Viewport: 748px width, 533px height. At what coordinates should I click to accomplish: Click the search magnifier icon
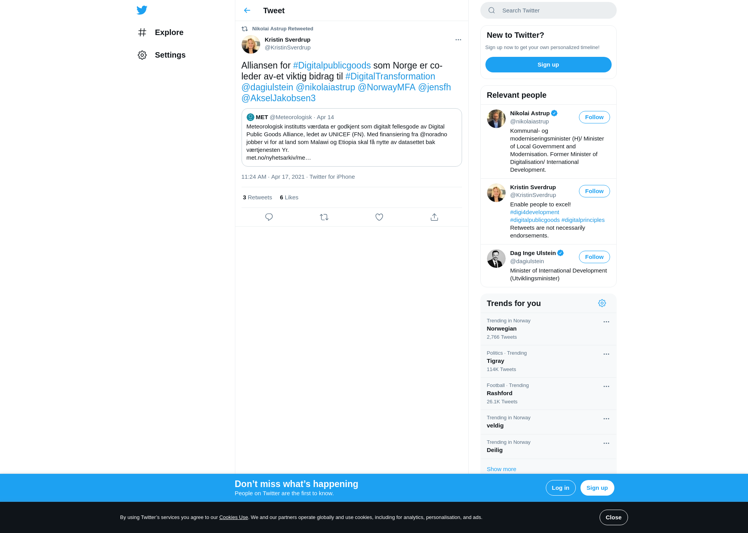492,11
